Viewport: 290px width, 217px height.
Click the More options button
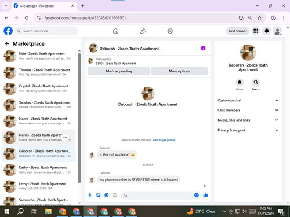pyautogui.click(x=179, y=71)
